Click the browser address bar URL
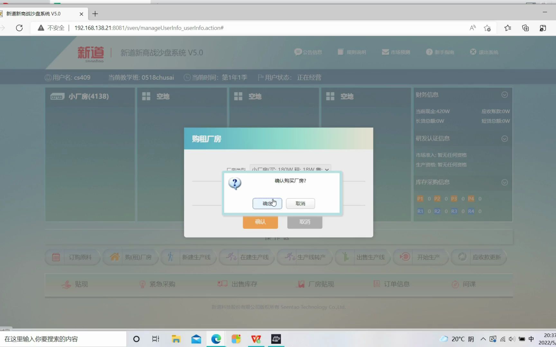The width and height of the screenshot is (556, 347). (x=149, y=28)
